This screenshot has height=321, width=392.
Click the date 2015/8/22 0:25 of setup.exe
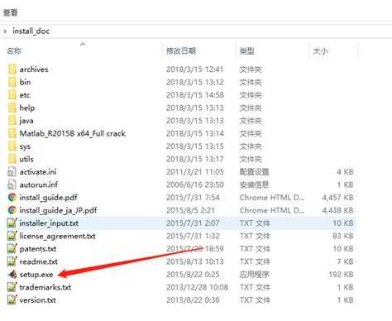pos(193,275)
